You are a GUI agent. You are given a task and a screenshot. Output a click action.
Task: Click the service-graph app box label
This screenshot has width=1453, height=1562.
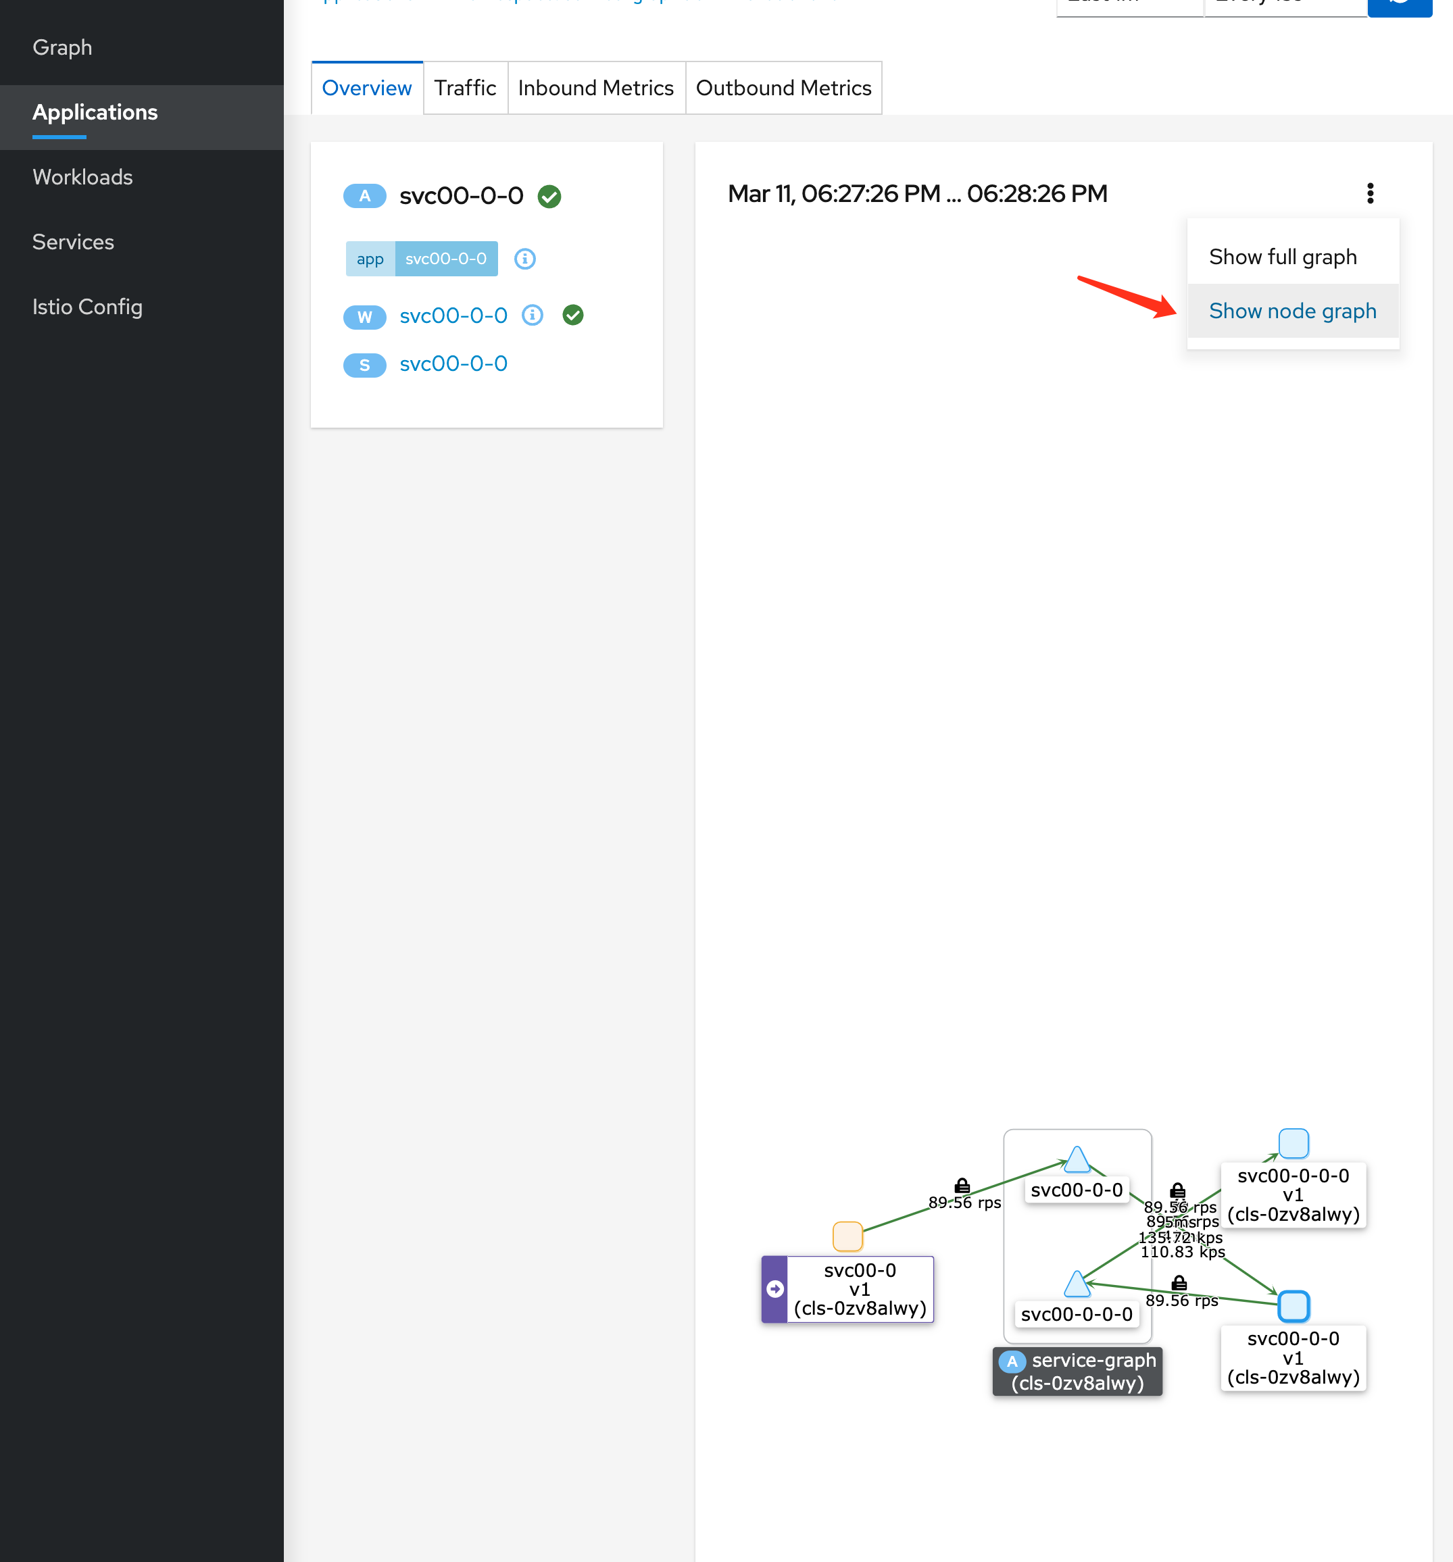pyautogui.click(x=1077, y=1371)
